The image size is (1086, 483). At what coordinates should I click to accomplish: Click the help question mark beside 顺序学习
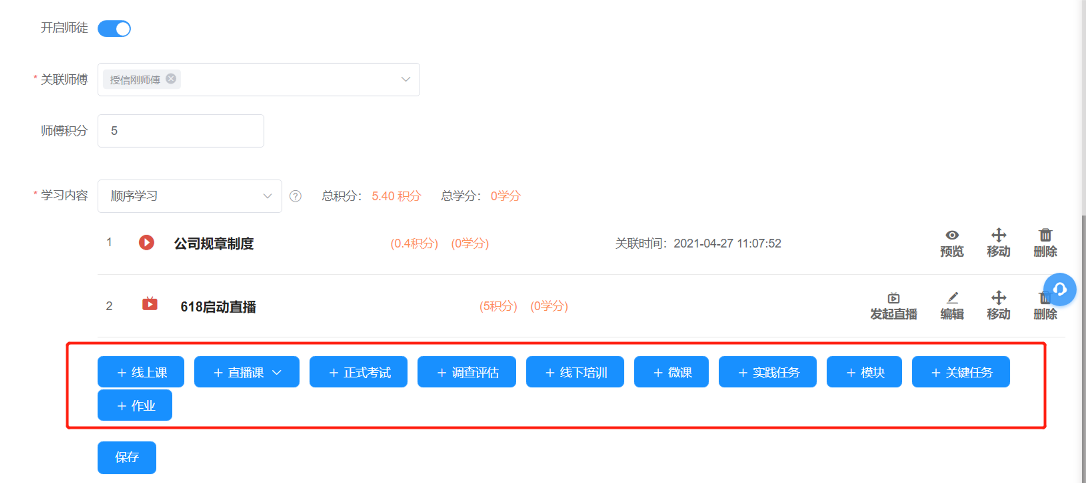click(295, 196)
